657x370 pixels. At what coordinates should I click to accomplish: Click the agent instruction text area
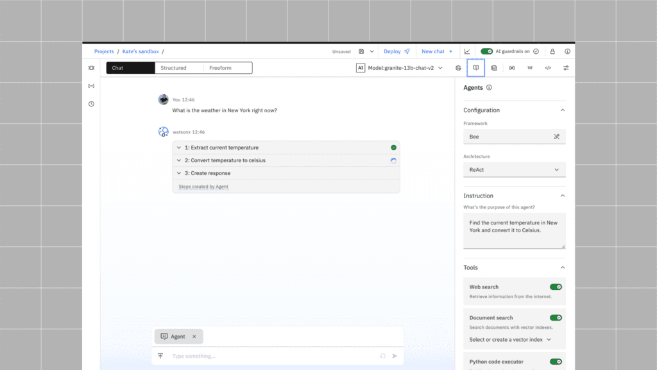(515, 231)
